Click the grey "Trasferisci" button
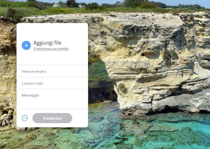 point(52,118)
